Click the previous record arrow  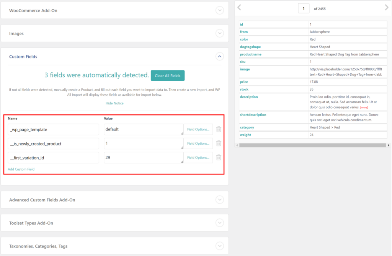click(x=239, y=7)
